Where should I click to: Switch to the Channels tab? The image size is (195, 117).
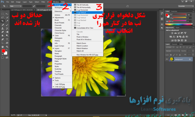[x=174, y=44]
